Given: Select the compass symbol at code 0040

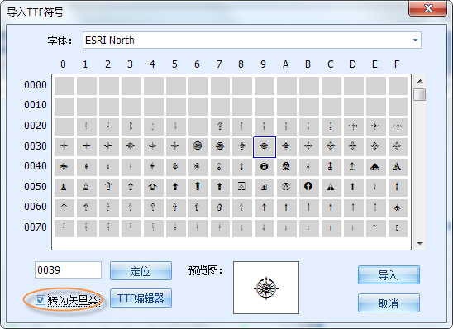Looking at the screenshot, I should pos(64,167).
